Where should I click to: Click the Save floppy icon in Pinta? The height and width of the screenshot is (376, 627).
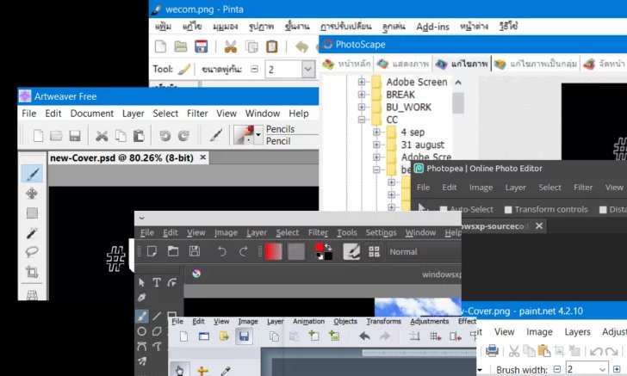click(202, 46)
